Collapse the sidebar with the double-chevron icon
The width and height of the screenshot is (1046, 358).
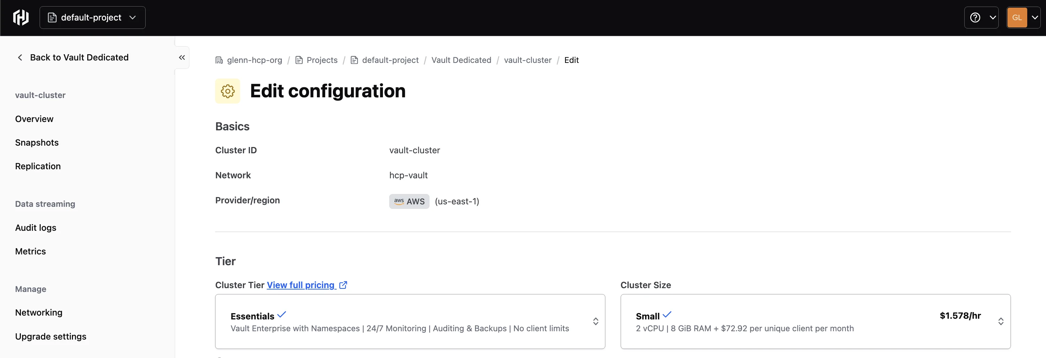tap(181, 57)
